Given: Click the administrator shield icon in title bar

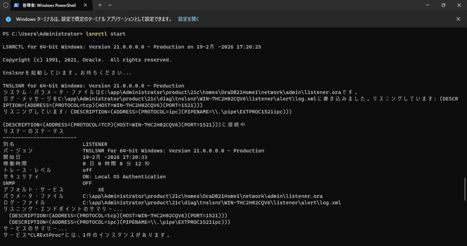Looking at the screenshot, I should (x=5, y=5).
